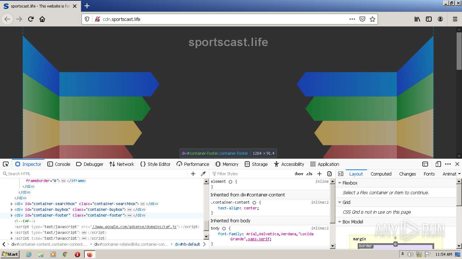Switch to the Console tab
The width and height of the screenshot is (462, 259).
(x=59, y=164)
